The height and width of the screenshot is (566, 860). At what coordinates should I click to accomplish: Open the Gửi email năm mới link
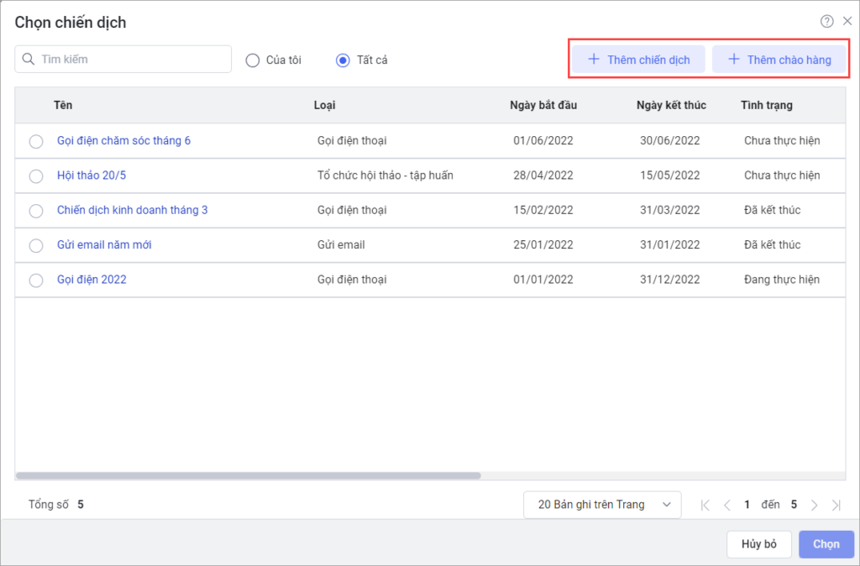coord(104,244)
